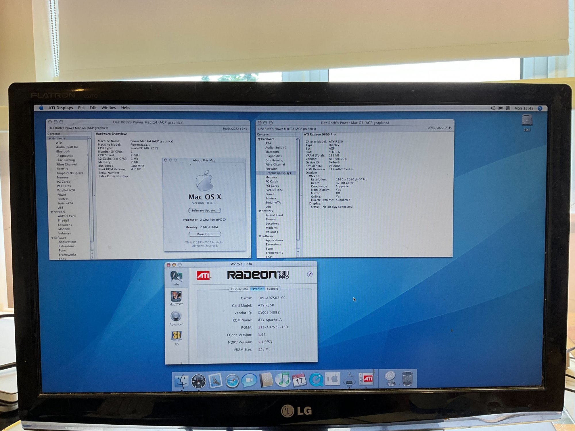Open the Window menu

pos(109,108)
